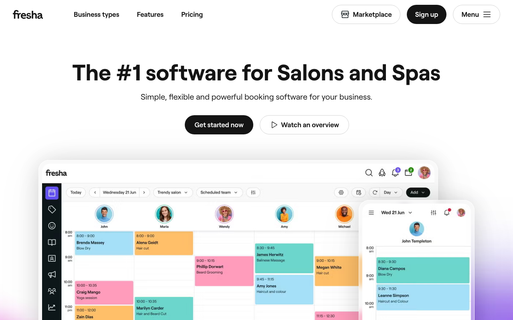
Task: Open the catalog book icon in the sidebar
Action: (x=52, y=242)
